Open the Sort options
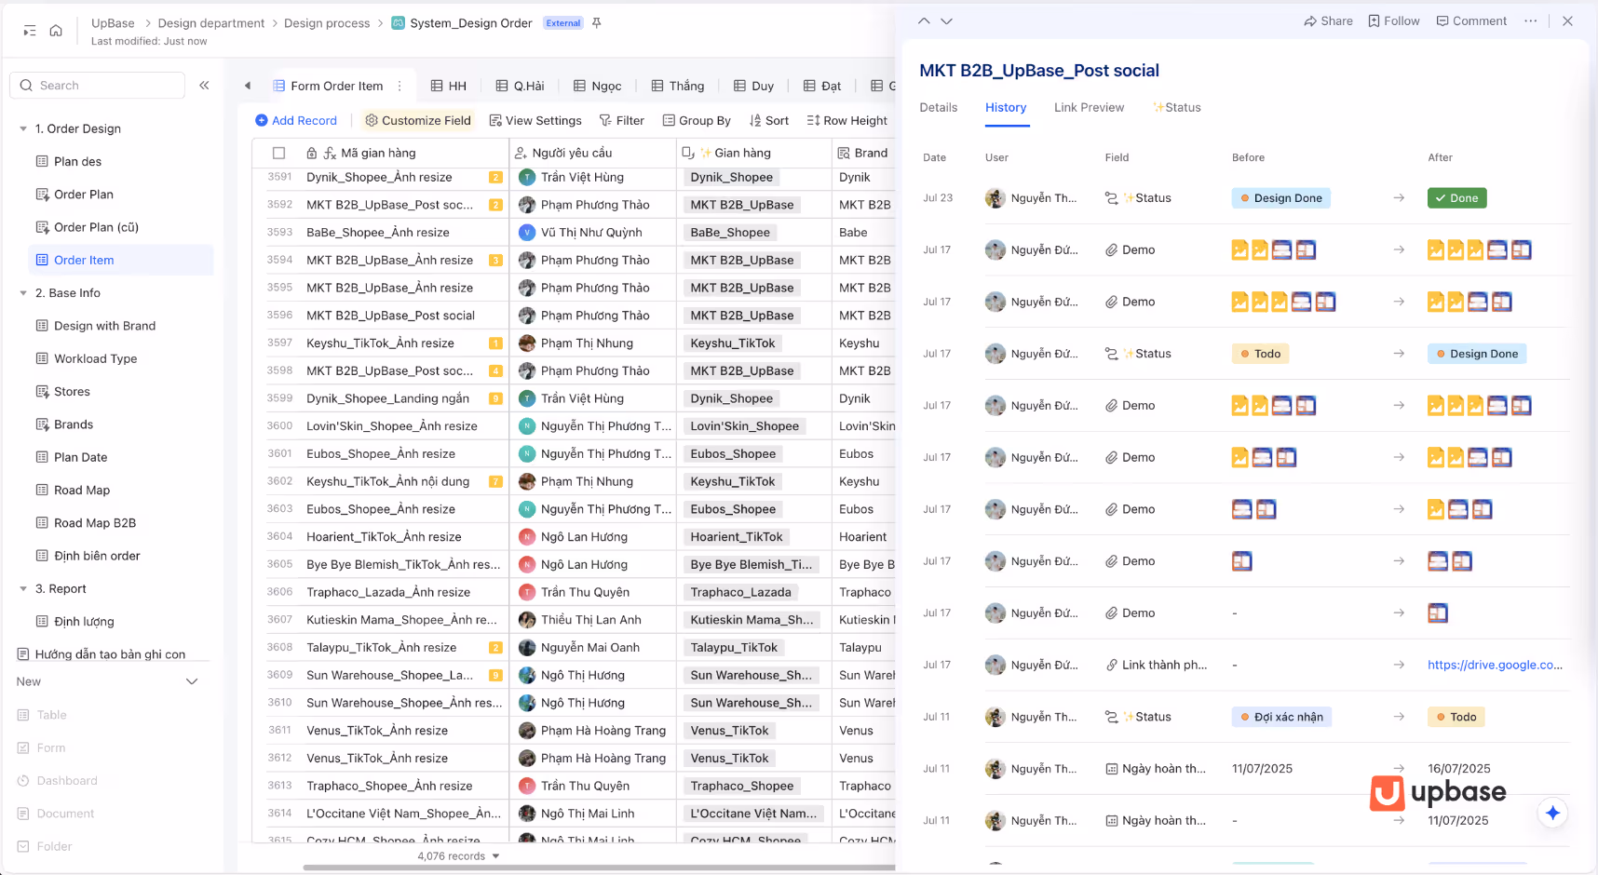 point(769,121)
